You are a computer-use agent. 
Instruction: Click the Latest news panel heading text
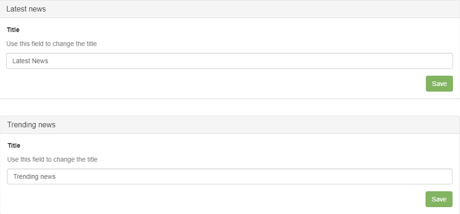click(x=26, y=9)
